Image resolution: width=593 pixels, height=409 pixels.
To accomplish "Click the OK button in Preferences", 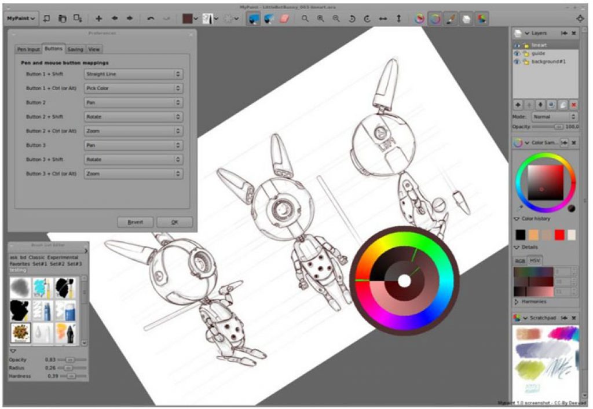I will pos(175,222).
